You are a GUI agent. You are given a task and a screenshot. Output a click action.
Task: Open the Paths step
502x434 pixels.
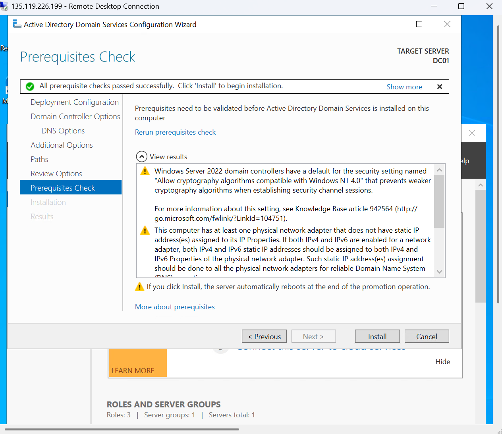[39, 159]
